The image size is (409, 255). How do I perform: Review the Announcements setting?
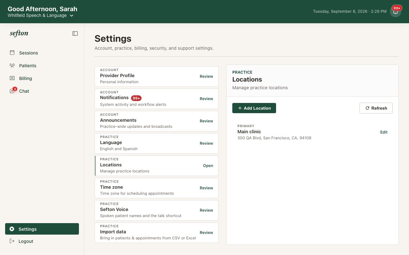206,121
